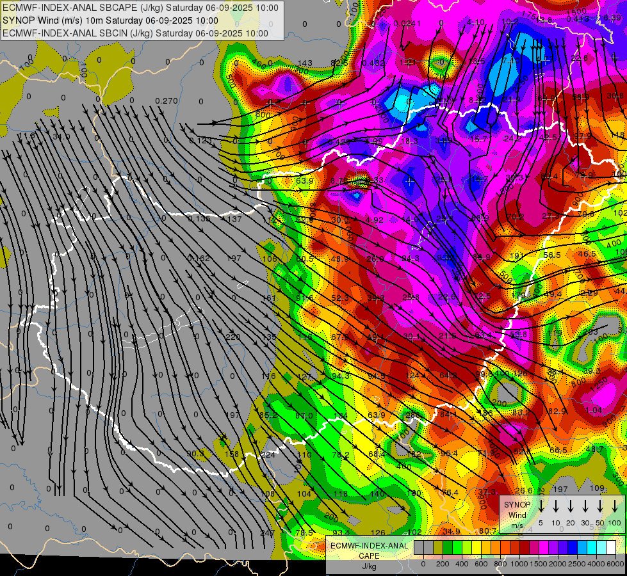Image resolution: width=627 pixels, height=576 pixels.
Task: Pick the dark green swatch in CAPE legend
Action: pos(448,548)
